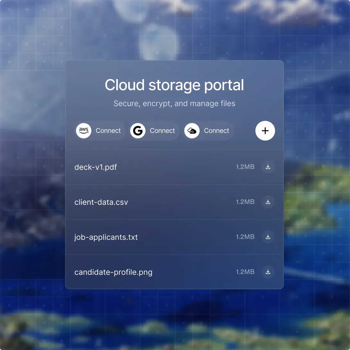Viewport: 350px width, 350px height.
Task: Select the candidate-profile.png file name
Action: click(113, 272)
